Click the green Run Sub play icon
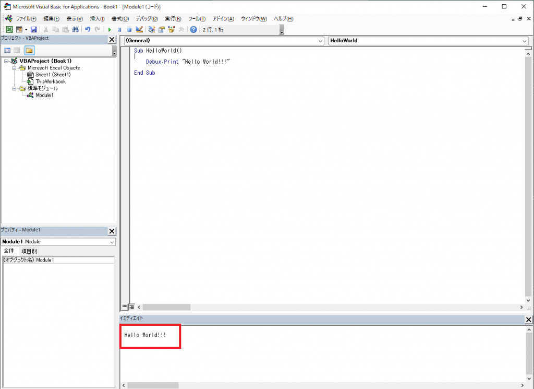The image size is (534, 389). [110, 30]
